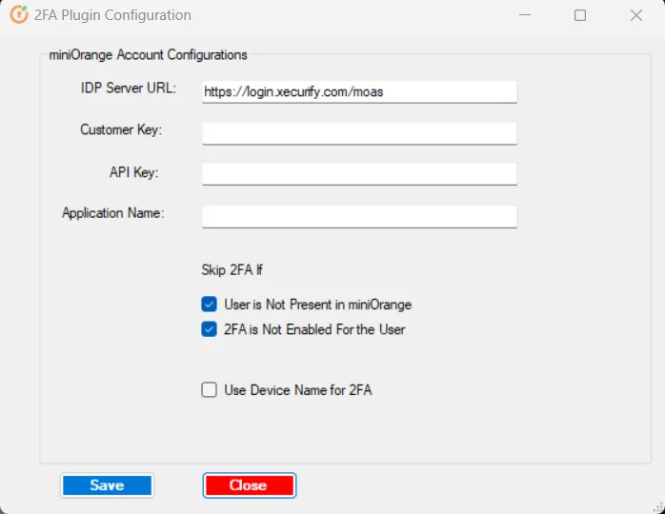This screenshot has width=665, height=514.
Task: Close window using title bar X
Action: (636, 15)
